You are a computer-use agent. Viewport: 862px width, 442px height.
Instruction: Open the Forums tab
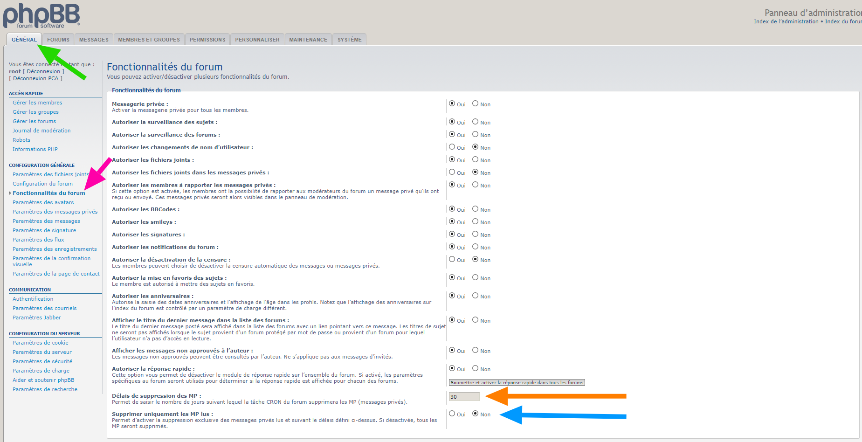coord(58,40)
